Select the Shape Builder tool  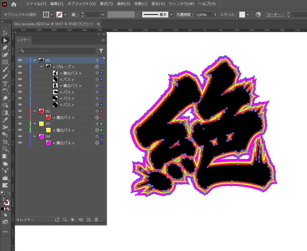[5, 106]
